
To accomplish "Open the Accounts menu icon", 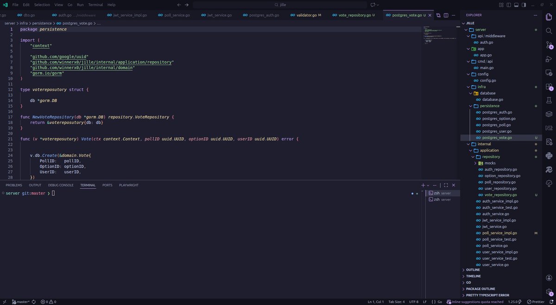I will pyautogui.click(x=549, y=279).
